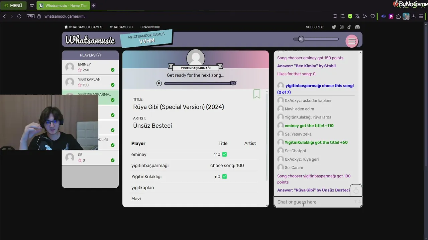This screenshot has width=428, height=240.
Task: Click the artist name Ünsüz Besteci
Action: point(152,126)
